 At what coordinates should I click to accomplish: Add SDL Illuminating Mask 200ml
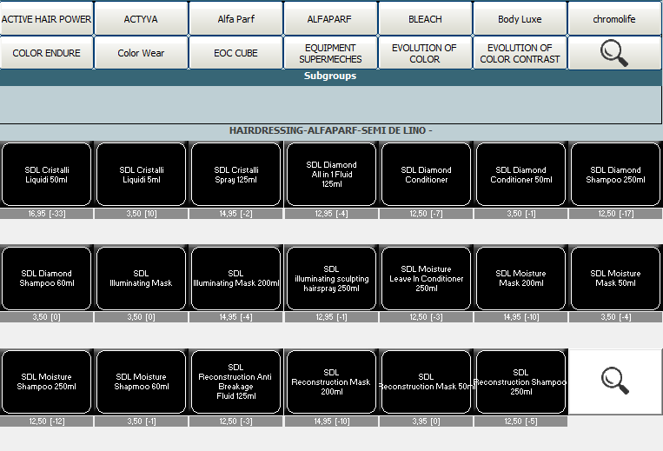click(236, 278)
